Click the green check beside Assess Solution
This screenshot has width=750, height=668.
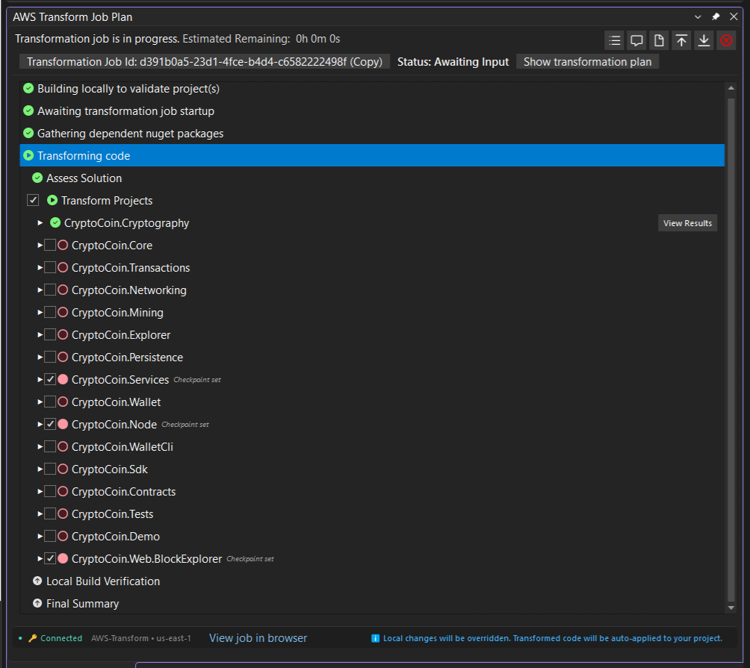pyautogui.click(x=37, y=178)
